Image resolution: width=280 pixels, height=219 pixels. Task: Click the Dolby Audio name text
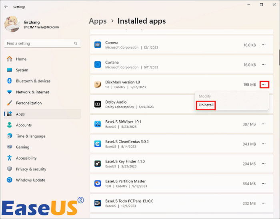116,102
